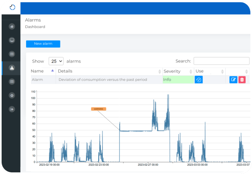Click the blue Use gauge icon
Image resolution: width=252 pixels, height=174 pixels.
click(199, 80)
